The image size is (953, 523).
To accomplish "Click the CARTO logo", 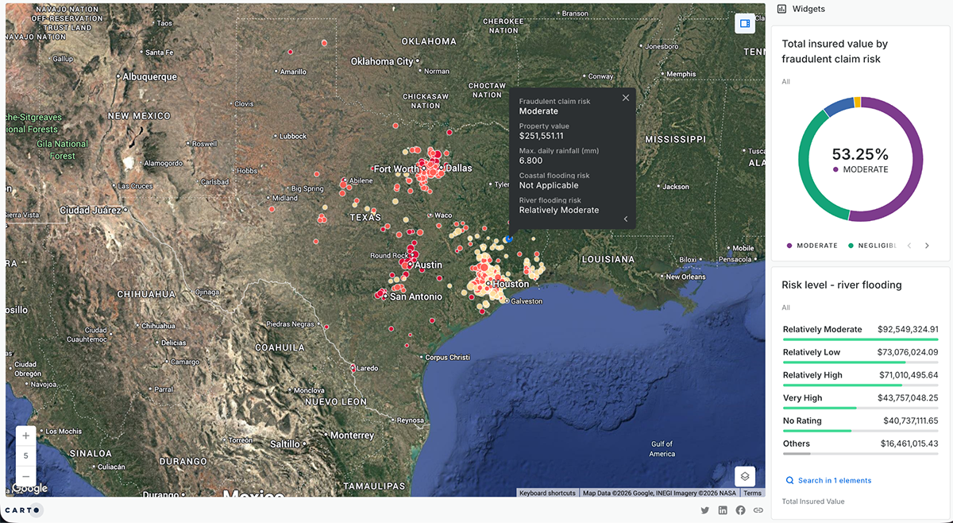I will [x=22, y=509].
